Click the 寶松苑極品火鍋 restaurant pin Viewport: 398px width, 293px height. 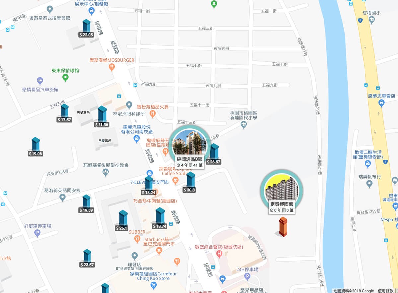153,114
